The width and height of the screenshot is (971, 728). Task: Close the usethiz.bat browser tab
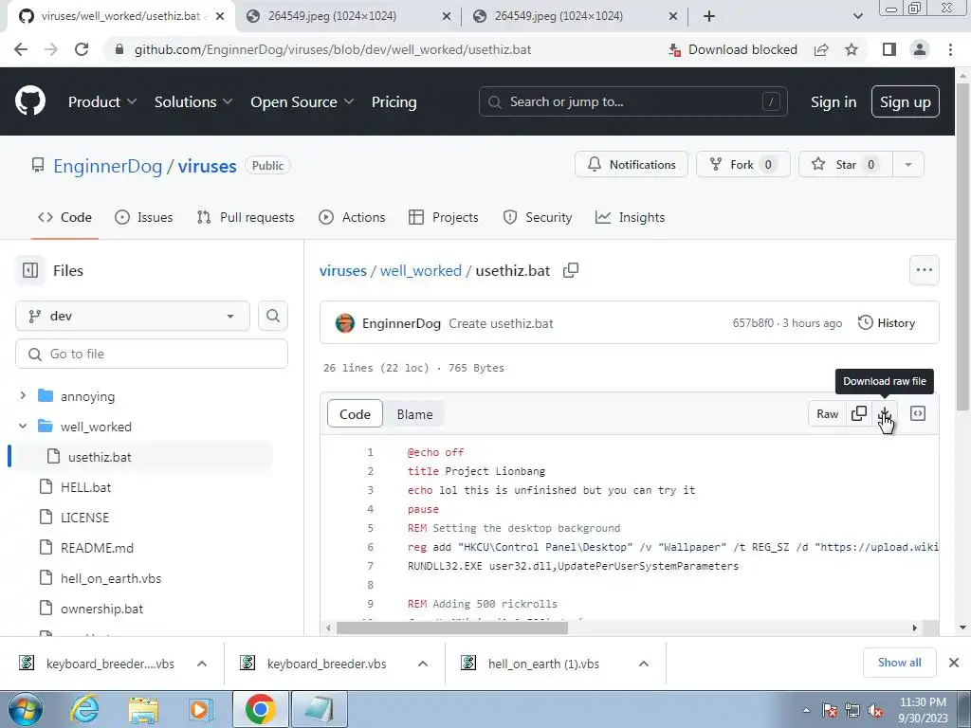coord(220,16)
